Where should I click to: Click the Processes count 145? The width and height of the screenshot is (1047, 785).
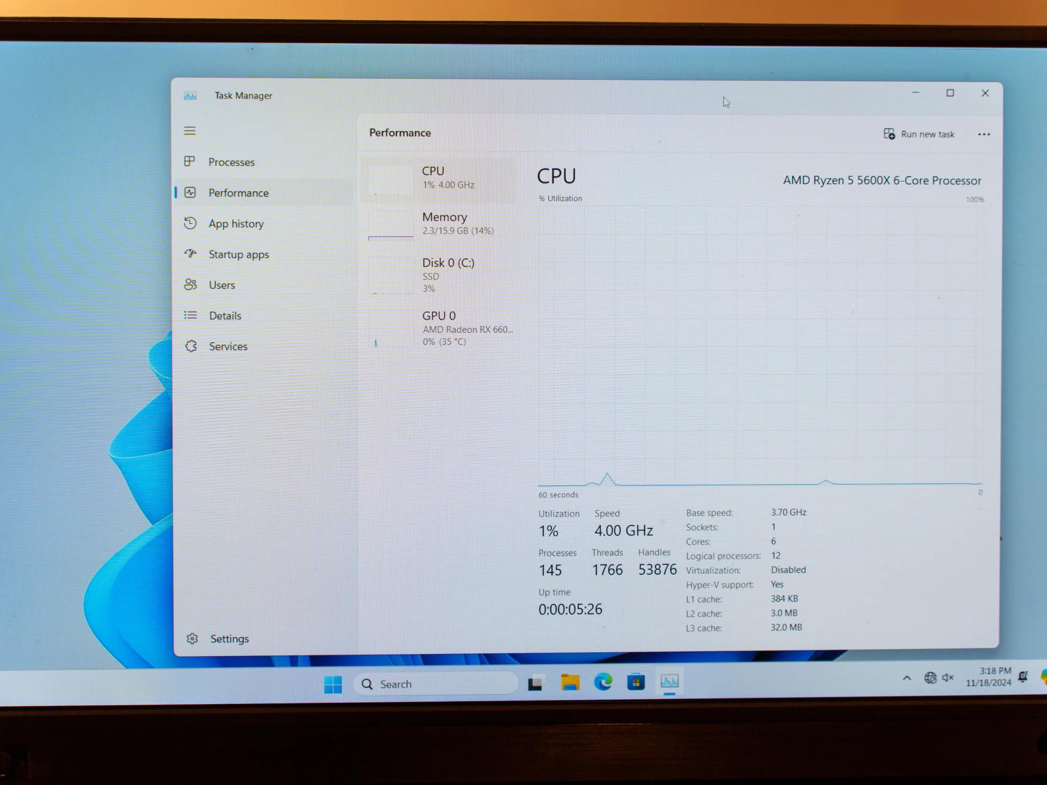coord(550,570)
